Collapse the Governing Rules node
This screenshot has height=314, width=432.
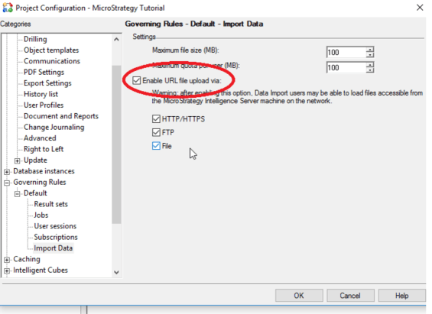7,183
